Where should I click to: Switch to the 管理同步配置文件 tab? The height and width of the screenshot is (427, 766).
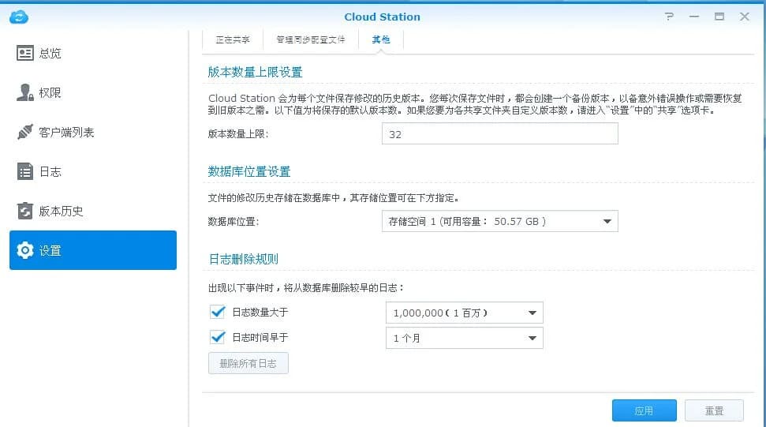point(311,39)
